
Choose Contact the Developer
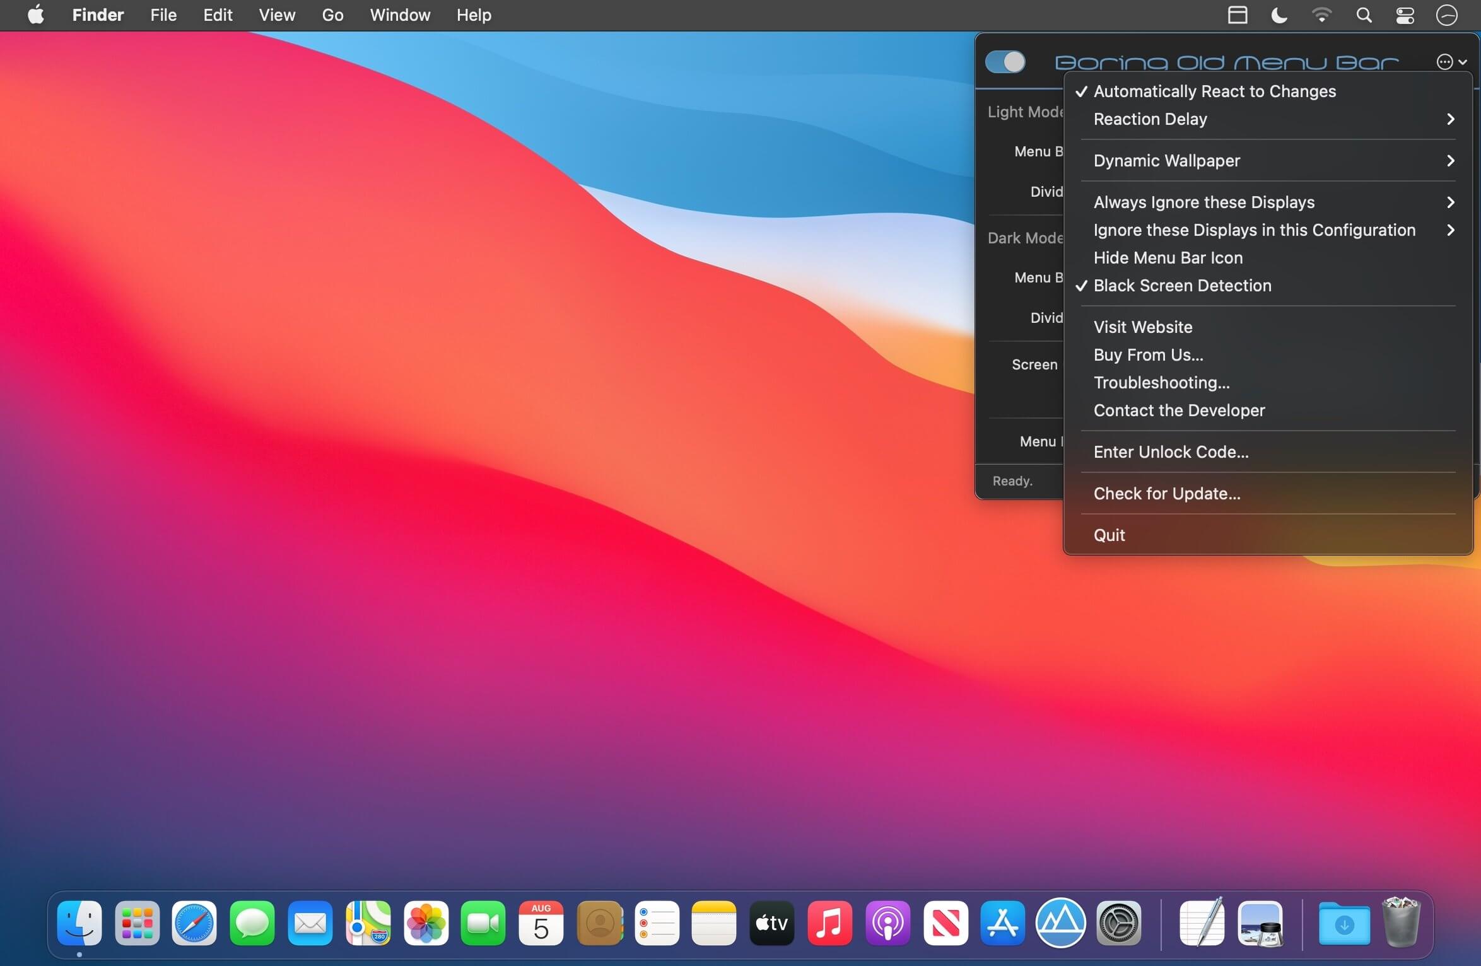pos(1268,410)
